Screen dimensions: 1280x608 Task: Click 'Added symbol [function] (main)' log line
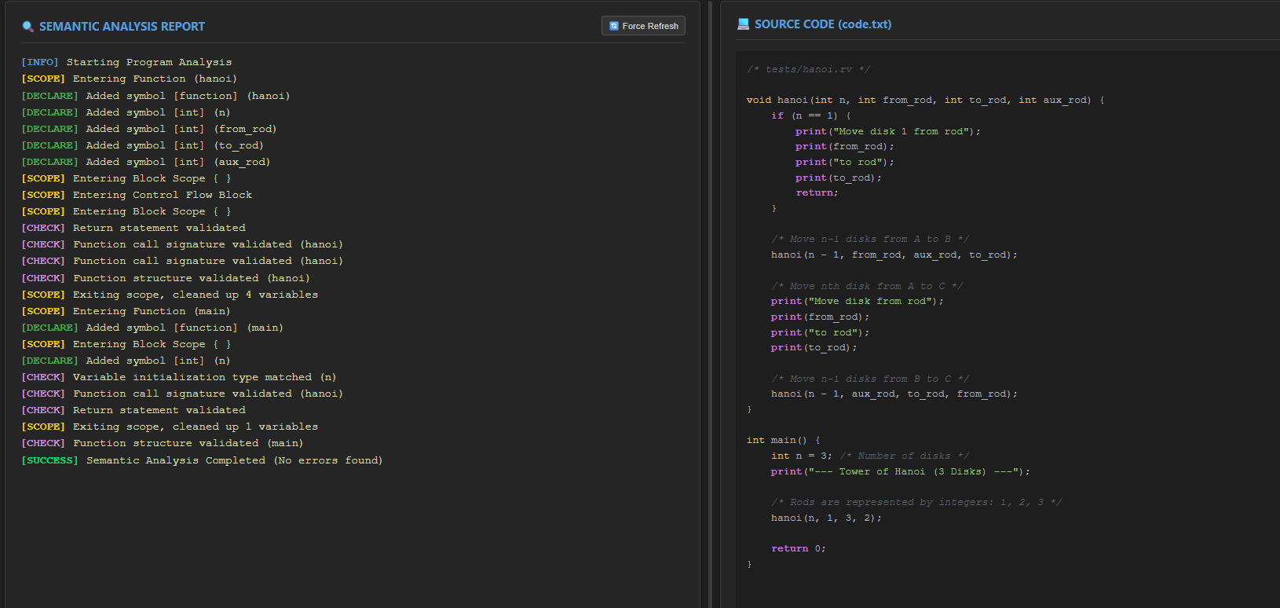click(x=152, y=328)
